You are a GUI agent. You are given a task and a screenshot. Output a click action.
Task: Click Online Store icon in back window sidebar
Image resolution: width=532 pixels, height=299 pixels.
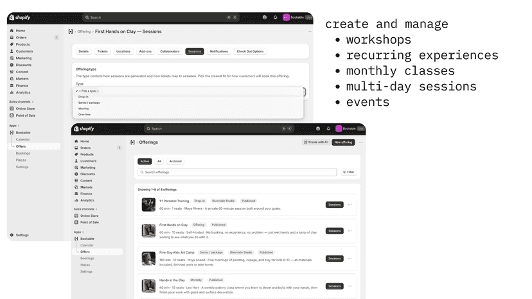point(12,108)
